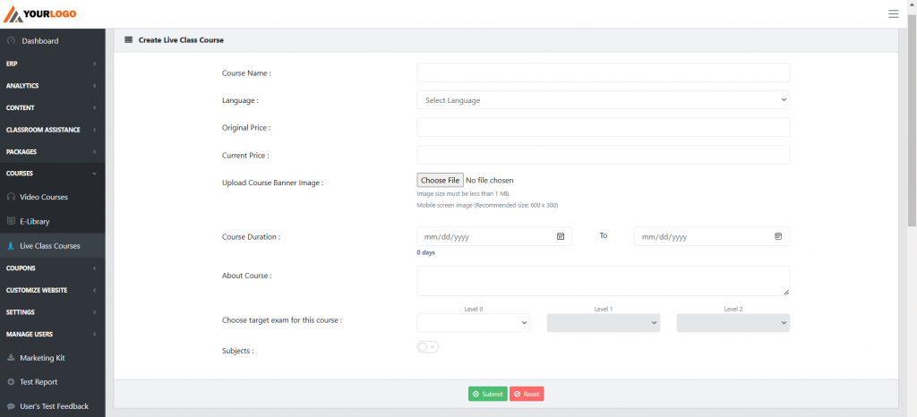The image size is (917, 417).
Task: Click the Course Name input field
Action: (603, 73)
